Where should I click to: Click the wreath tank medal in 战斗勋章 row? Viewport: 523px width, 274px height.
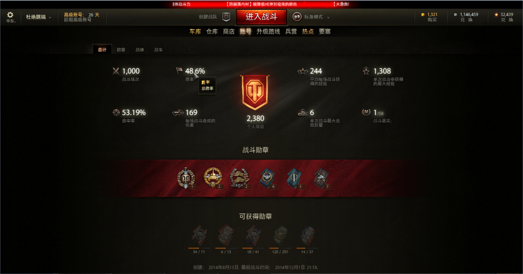pyautogui.click(x=240, y=178)
